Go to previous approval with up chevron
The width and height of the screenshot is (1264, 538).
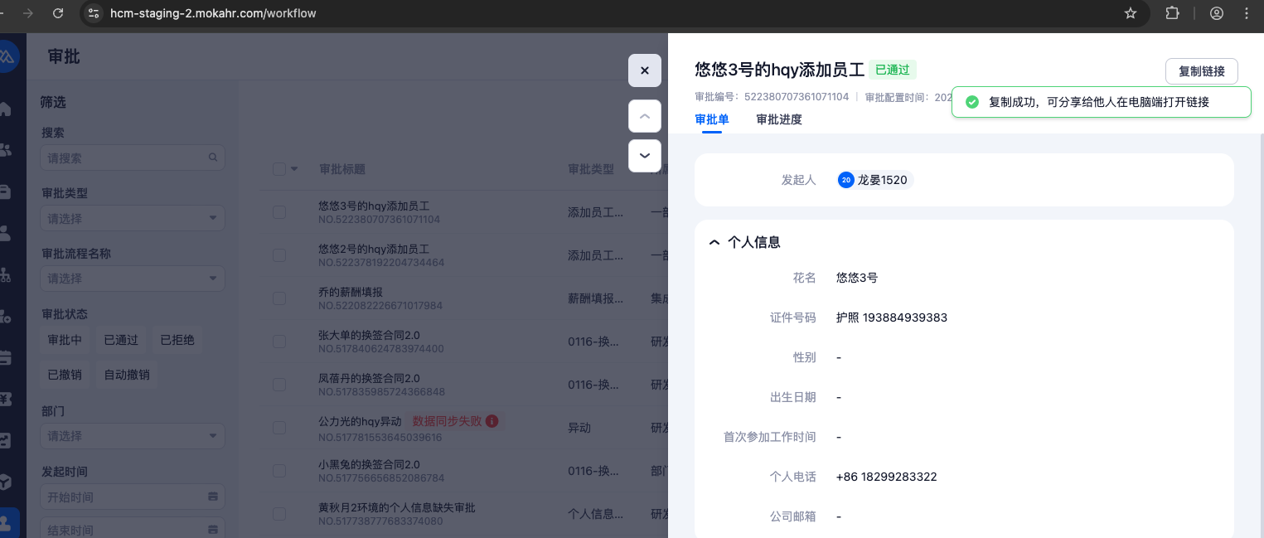click(644, 116)
